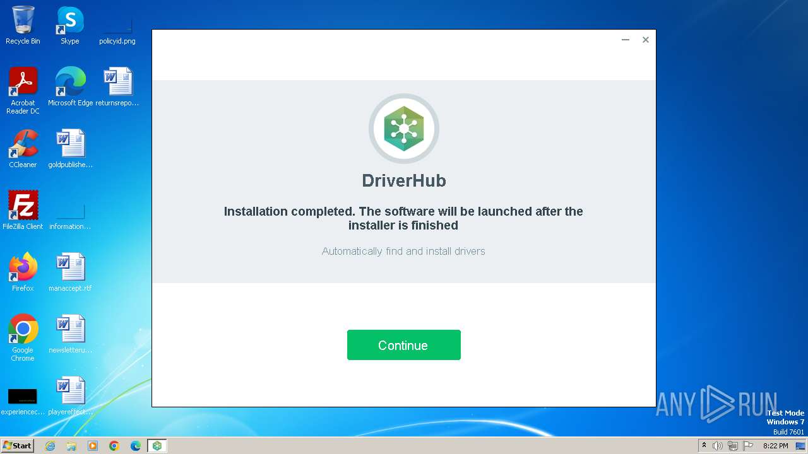The height and width of the screenshot is (454, 808).
Task: Open the CCleaner desktop shortcut
Action: (x=23, y=149)
